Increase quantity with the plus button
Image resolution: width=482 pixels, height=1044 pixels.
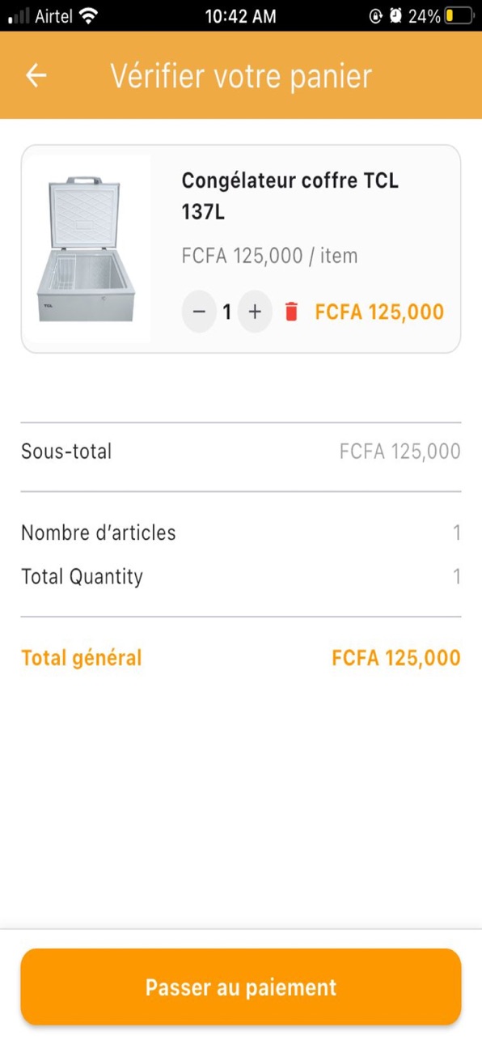pyautogui.click(x=255, y=312)
